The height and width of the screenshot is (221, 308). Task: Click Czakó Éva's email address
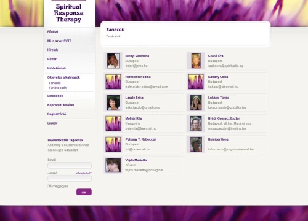(225, 66)
